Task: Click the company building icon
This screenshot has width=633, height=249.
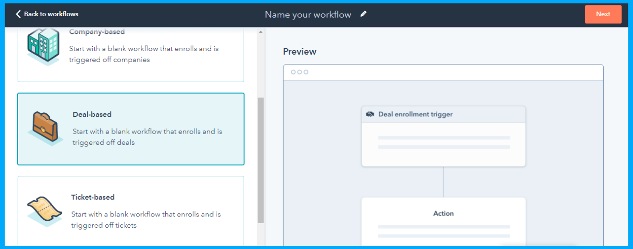Action: tap(44, 46)
